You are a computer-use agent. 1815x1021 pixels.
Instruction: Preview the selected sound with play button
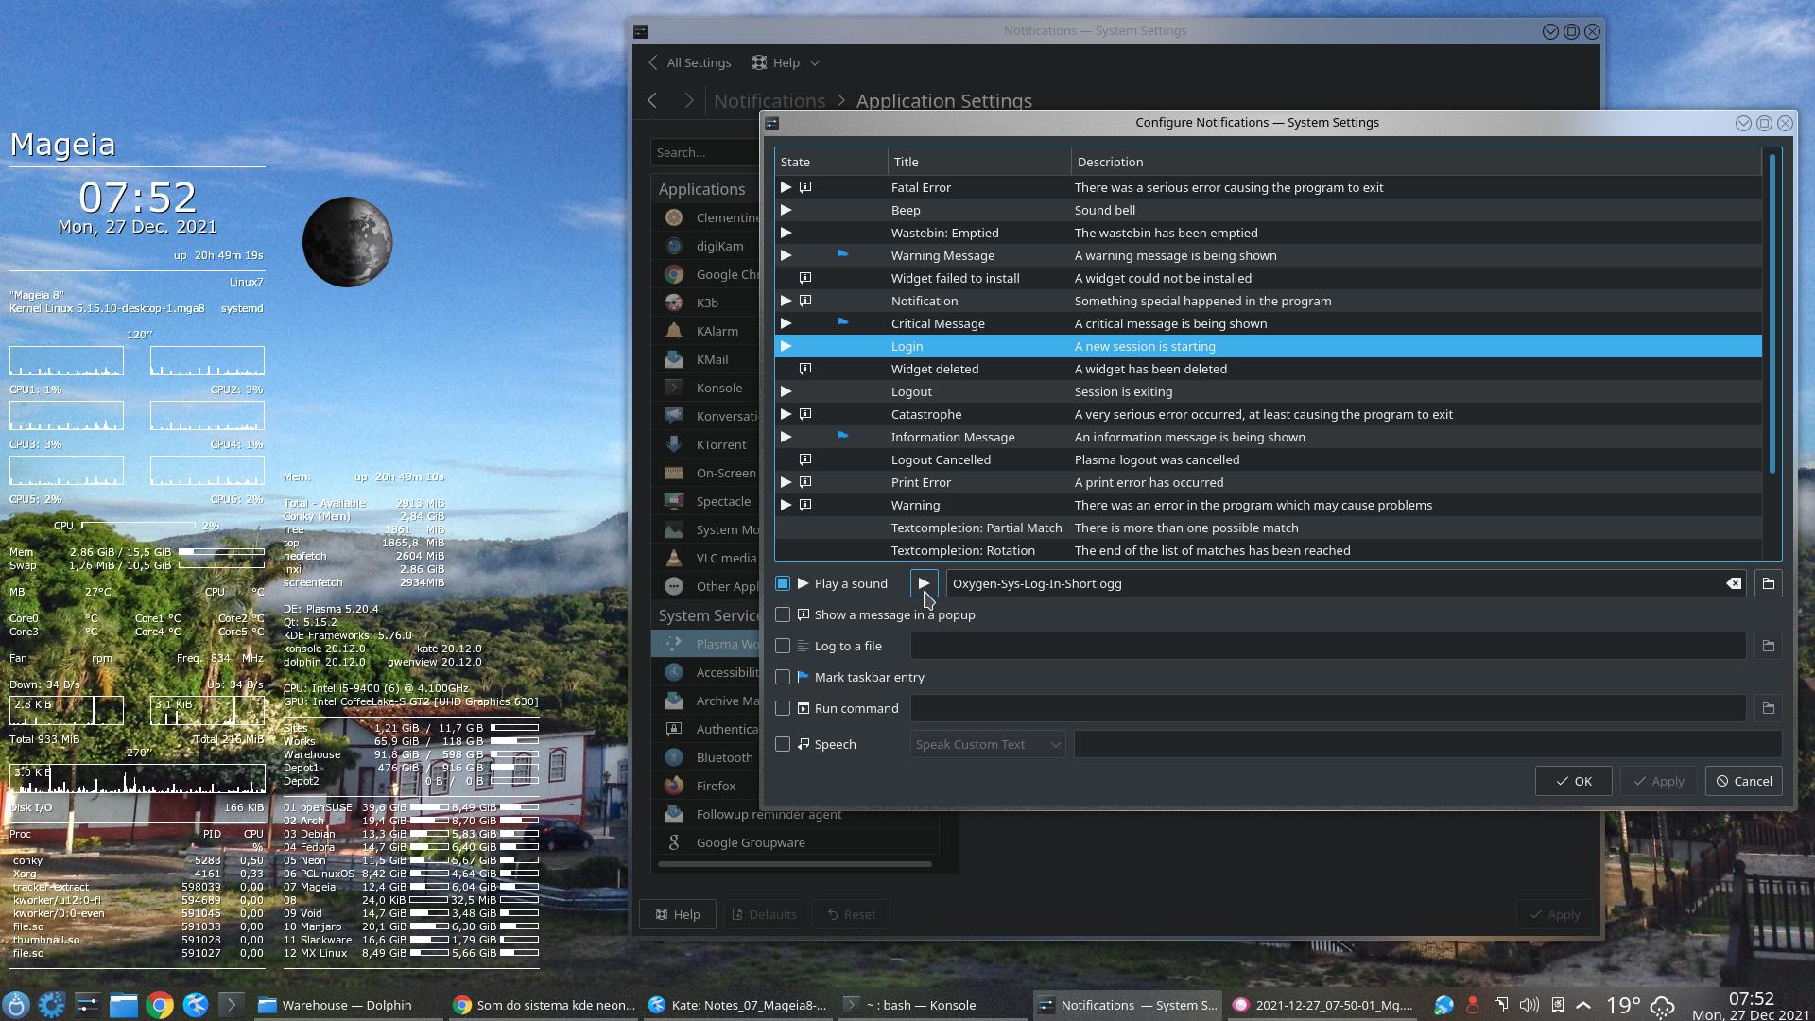pos(924,583)
